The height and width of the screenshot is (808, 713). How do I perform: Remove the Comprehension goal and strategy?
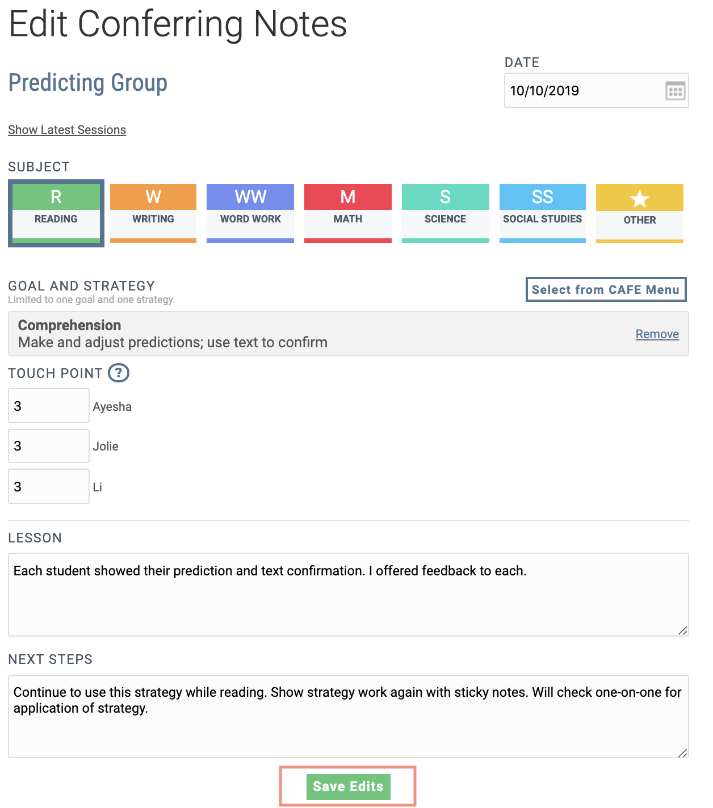pos(656,334)
